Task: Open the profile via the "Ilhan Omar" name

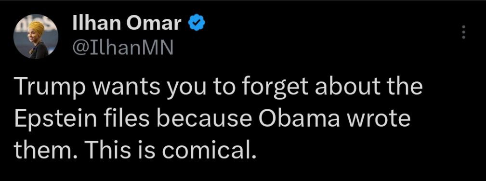Action: (x=127, y=23)
